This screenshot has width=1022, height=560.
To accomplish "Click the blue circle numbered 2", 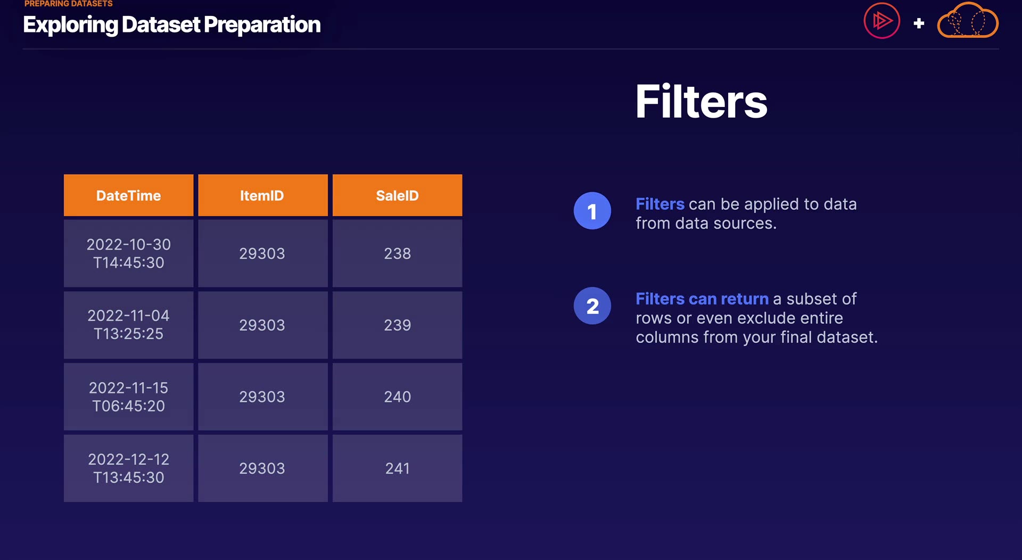I will click(x=592, y=306).
